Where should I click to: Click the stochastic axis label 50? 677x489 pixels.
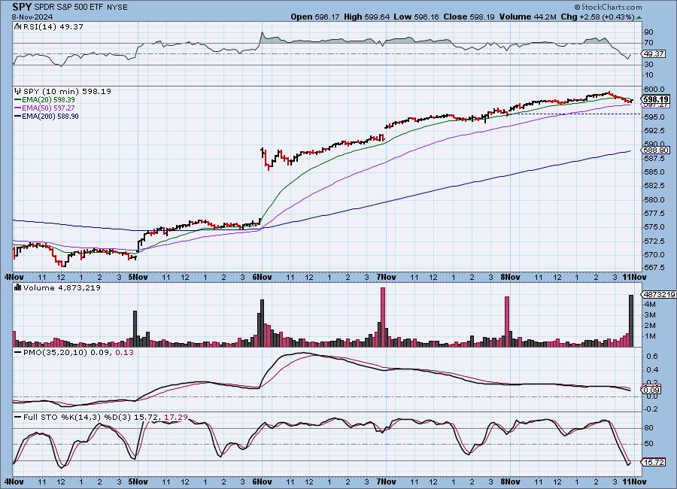[648, 444]
